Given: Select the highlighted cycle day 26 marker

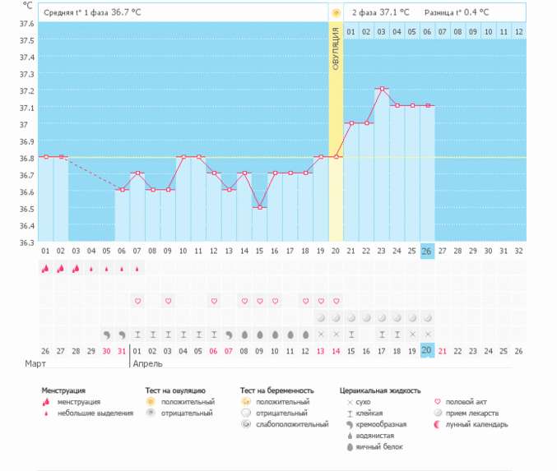Looking at the screenshot, I should pyautogui.click(x=427, y=251).
